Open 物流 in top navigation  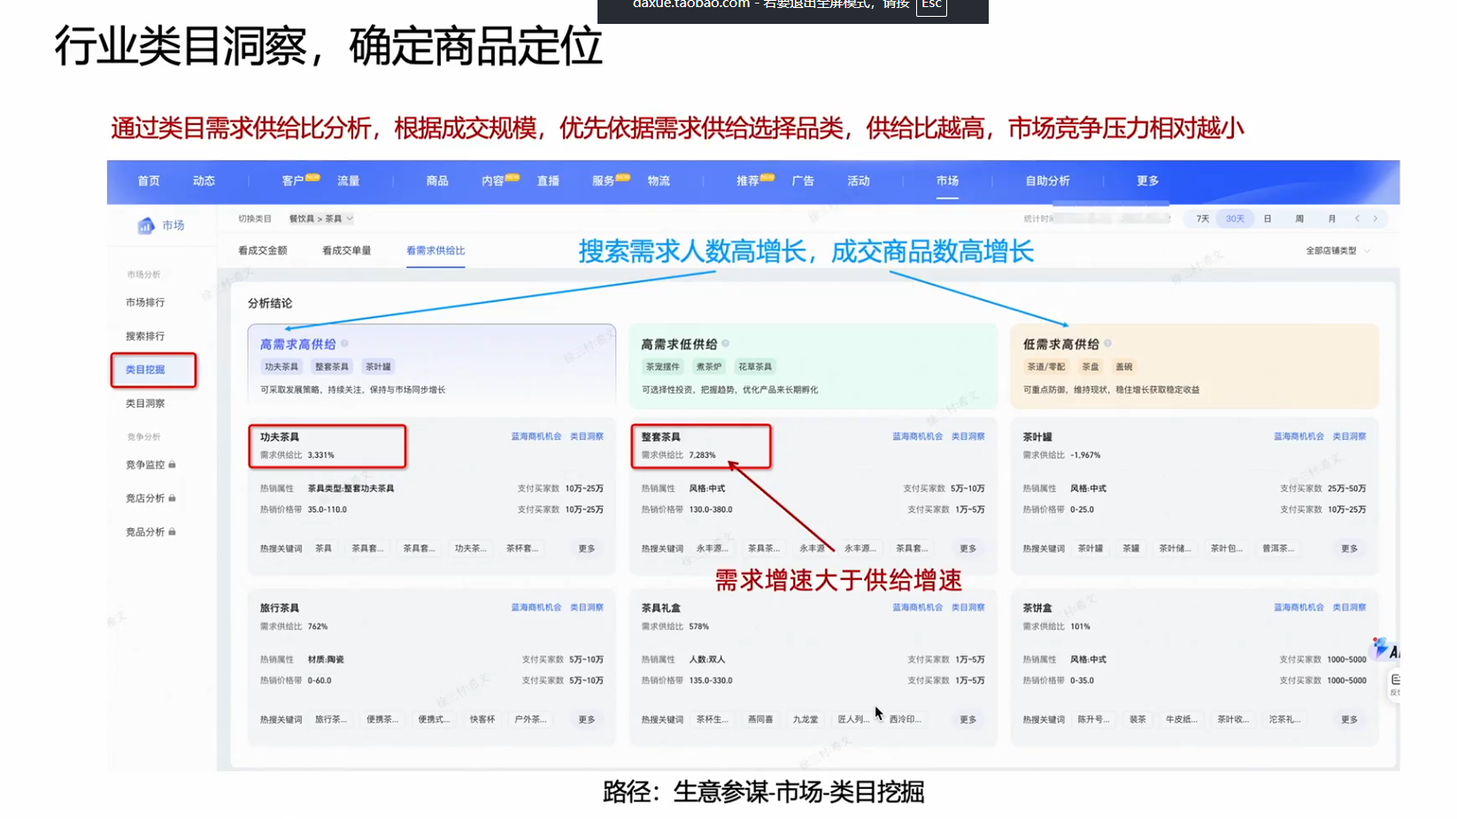659,180
